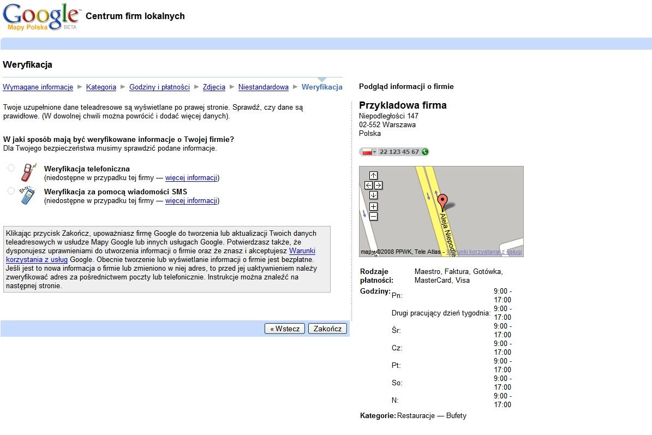652x435 pixels.
Task: Click the Cz: hours row label
Action: coord(397,348)
